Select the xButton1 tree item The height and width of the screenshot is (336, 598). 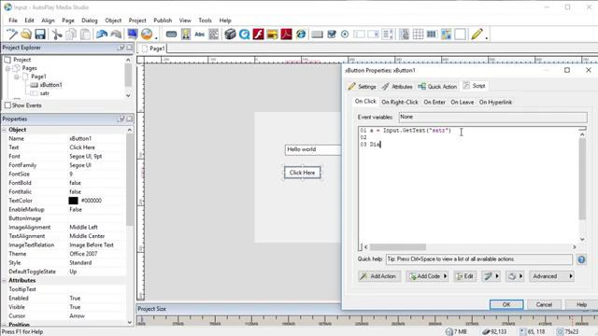pos(50,85)
